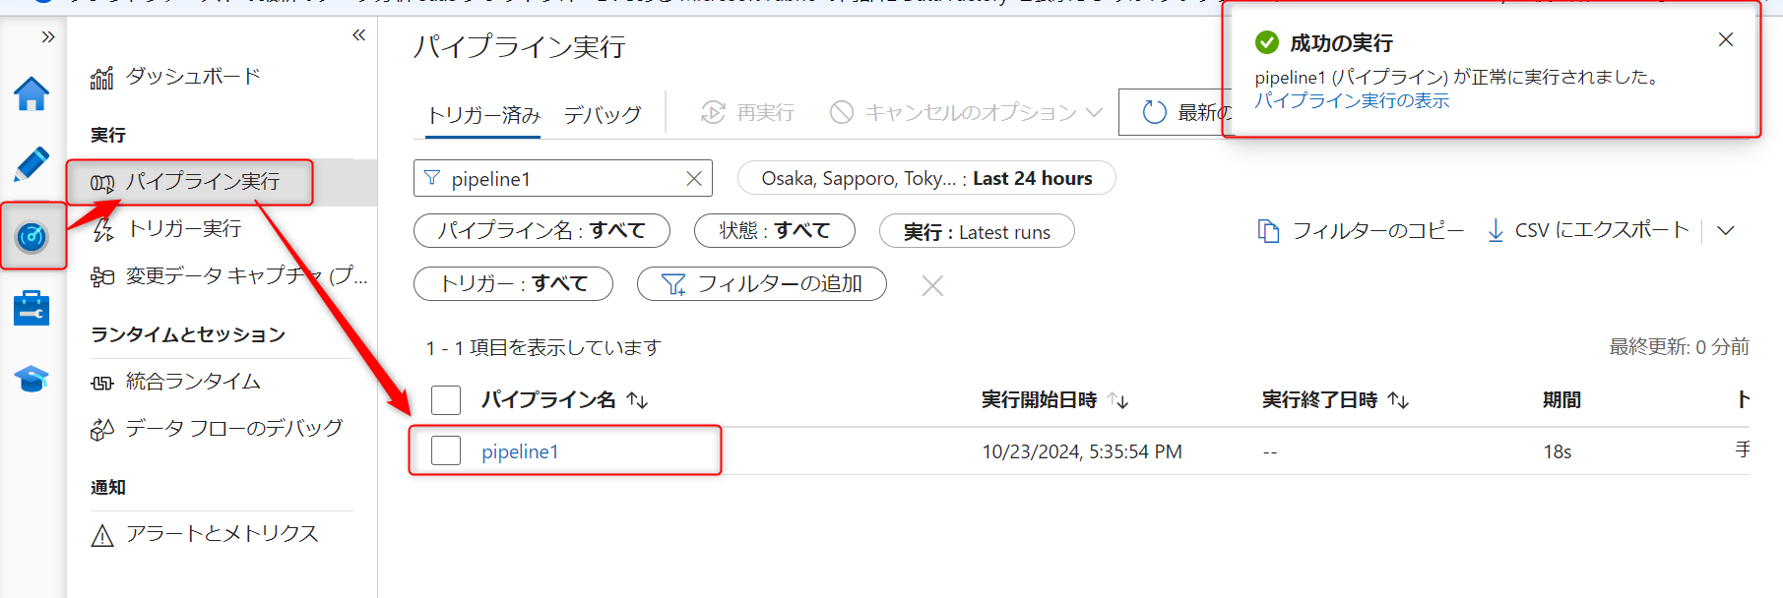This screenshot has width=1783, height=598.
Task: Click the 最終更新: 0 分前 text
Action: pyautogui.click(x=1679, y=347)
